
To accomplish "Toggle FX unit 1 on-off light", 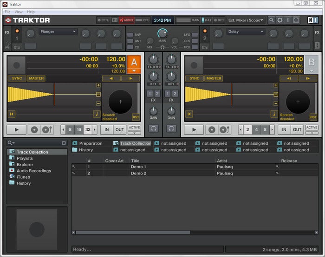I will 17,31.
